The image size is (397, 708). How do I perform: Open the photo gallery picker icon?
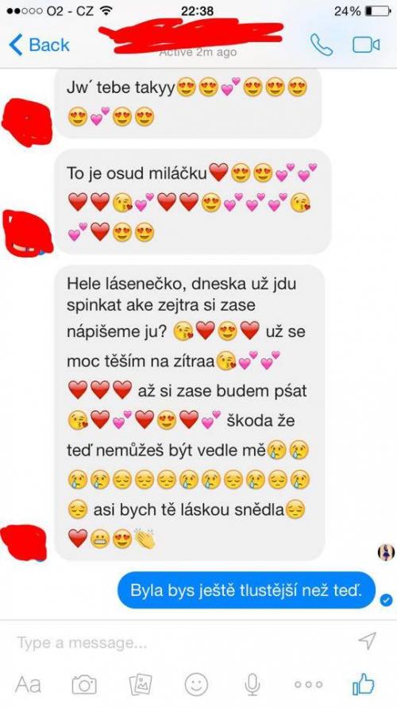tap(141, 684)
